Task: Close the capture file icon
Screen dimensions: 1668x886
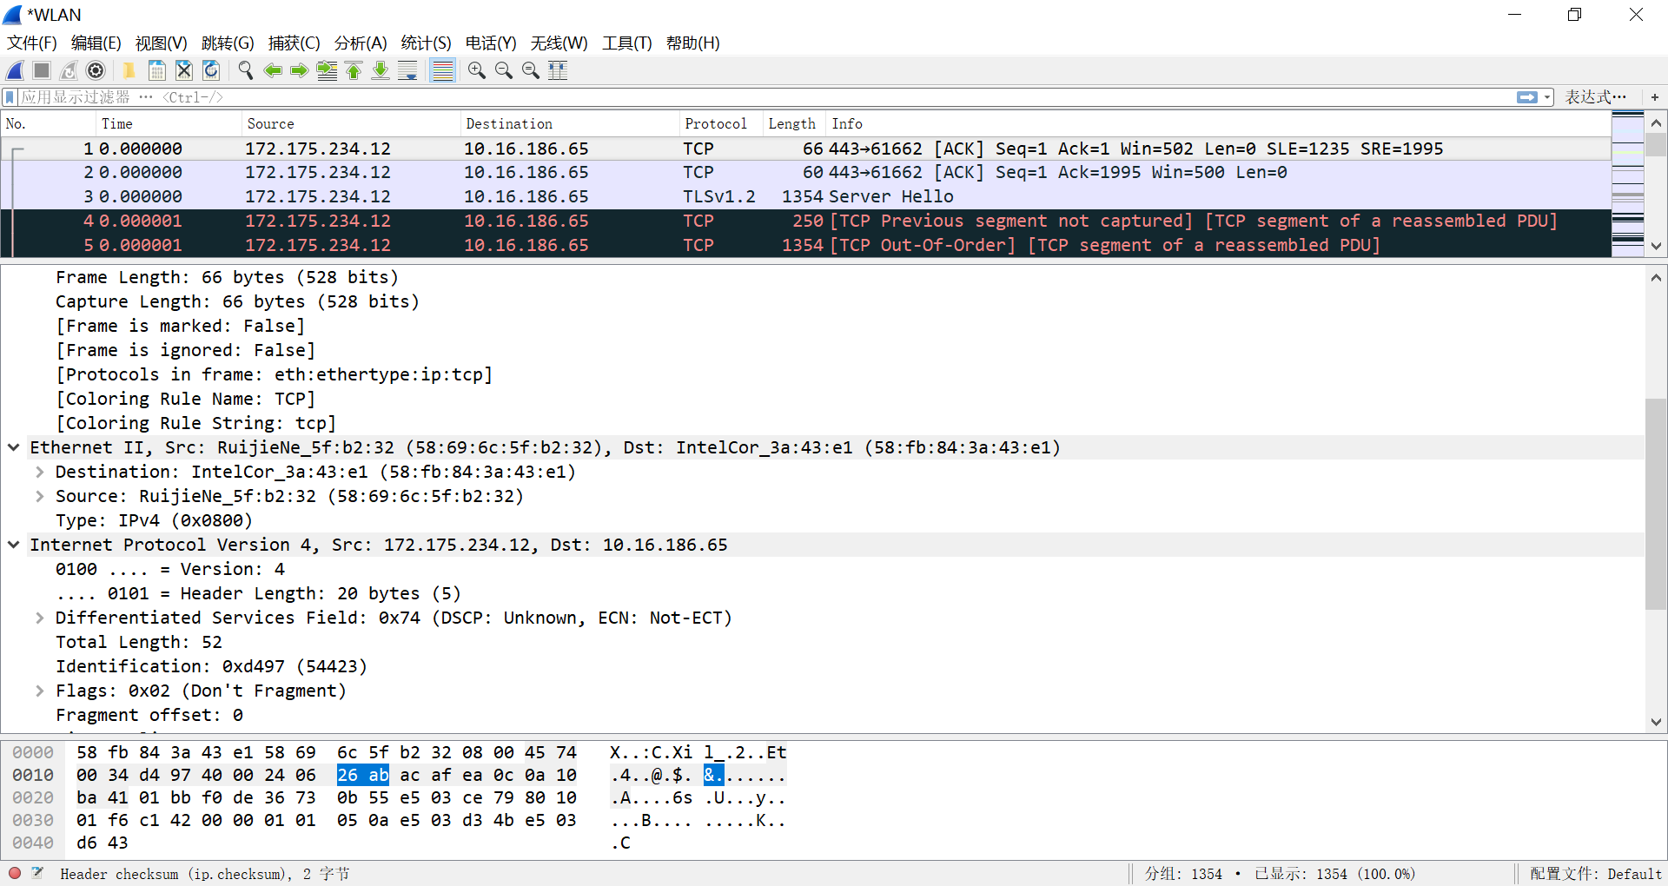Action: [x=184, y=70]
